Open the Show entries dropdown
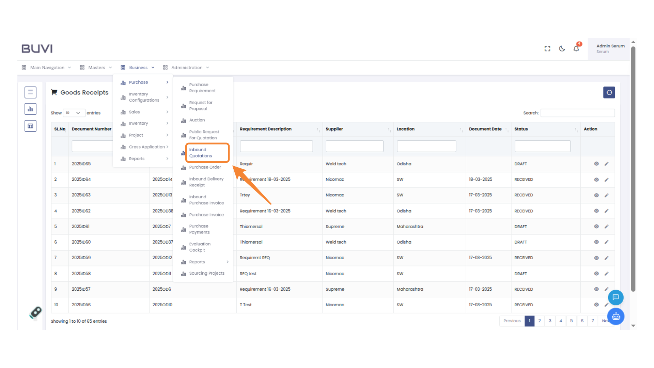This screenshot has height=368, width=654. point(74,113)
